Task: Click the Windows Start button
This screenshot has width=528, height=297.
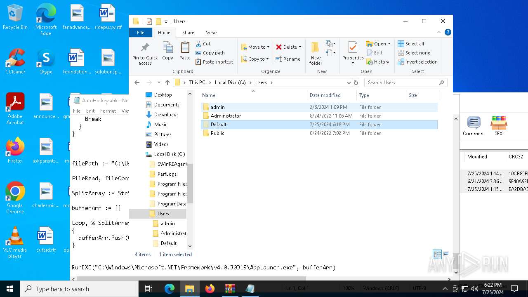Action: tap(10, 289)
